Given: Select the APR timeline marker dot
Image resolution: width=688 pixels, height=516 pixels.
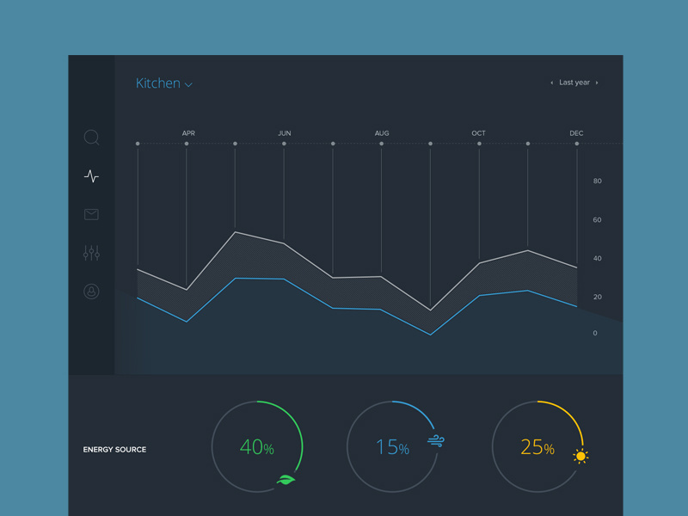Looking at the screenshot, I should tap(187, 144).
